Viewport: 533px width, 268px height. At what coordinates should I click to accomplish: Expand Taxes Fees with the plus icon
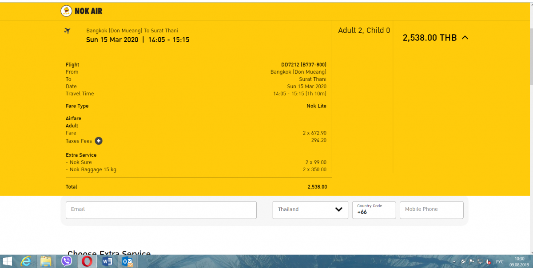click(x=99, y=141)
